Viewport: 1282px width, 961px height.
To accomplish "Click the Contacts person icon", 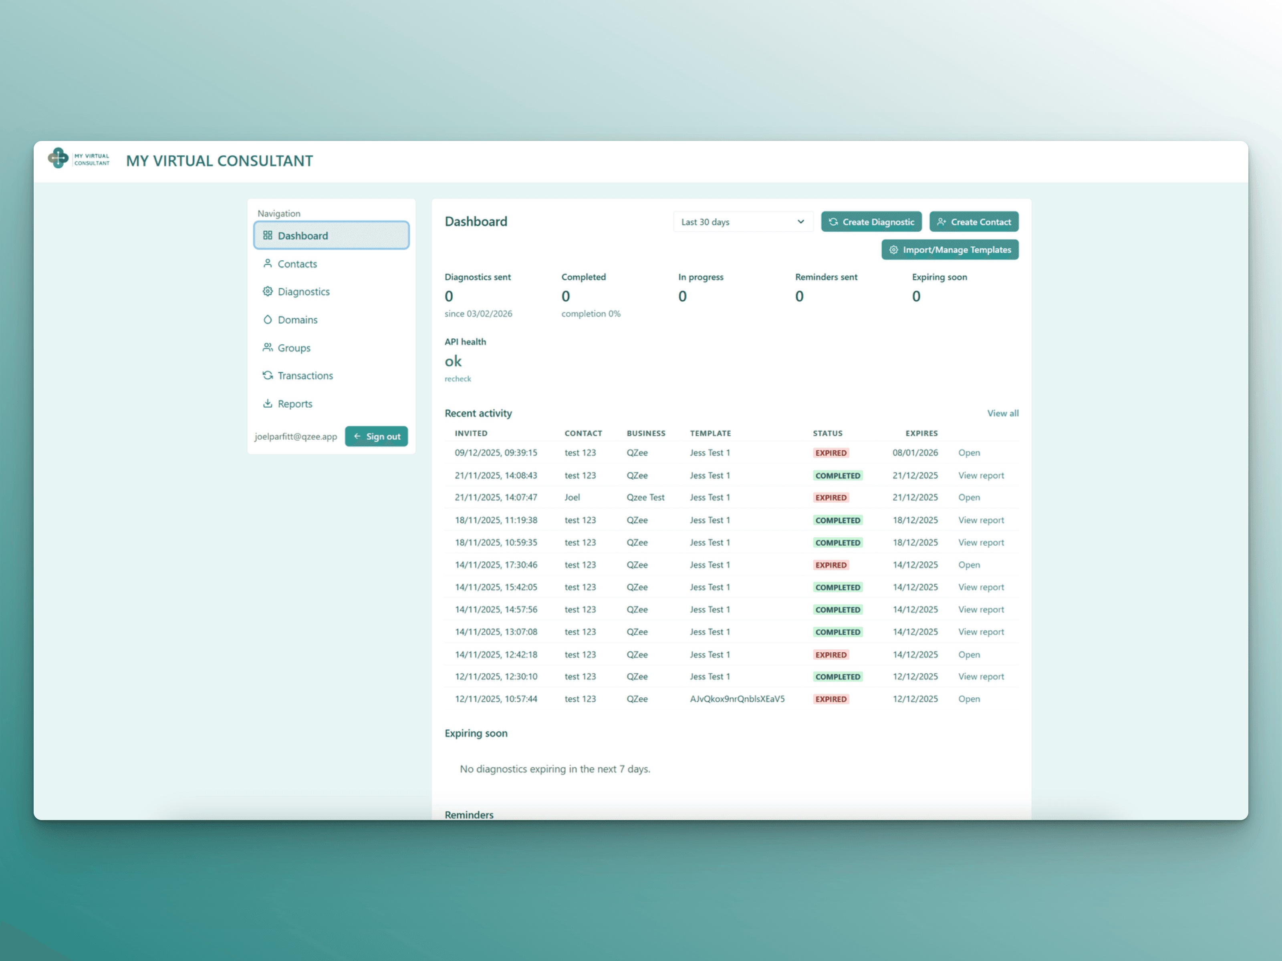I will (267, 263).
